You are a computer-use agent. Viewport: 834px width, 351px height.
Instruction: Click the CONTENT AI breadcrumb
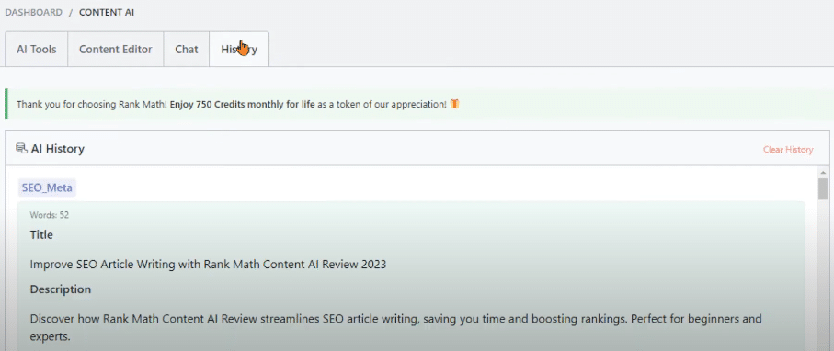pos(107,12)
